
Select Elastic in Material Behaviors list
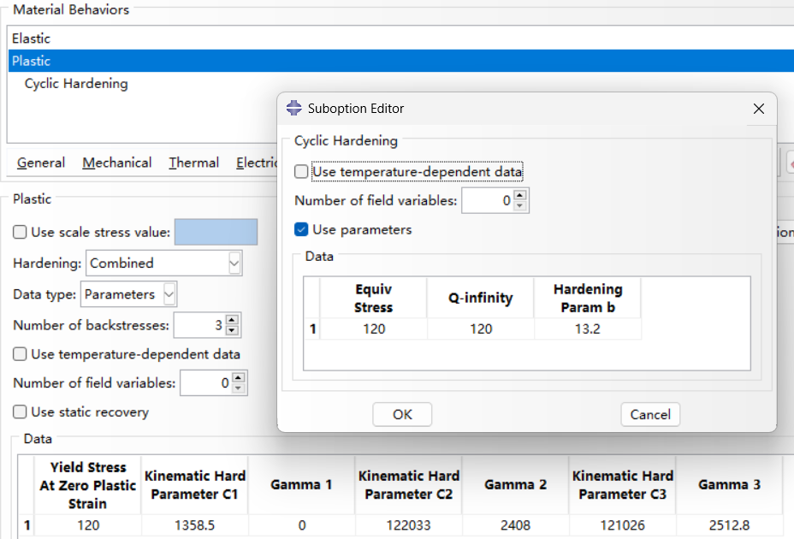[400, 38]
